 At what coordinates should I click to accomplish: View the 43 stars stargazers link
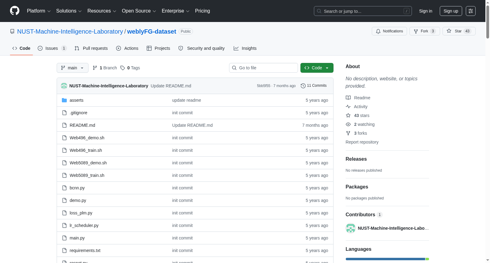point(357,115)
